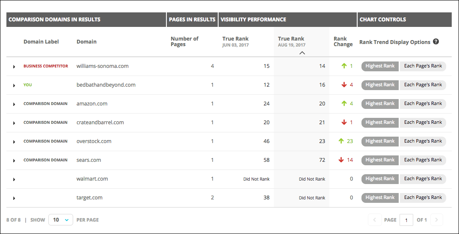This screenshot has height=234, width=459.
Task: Select Highest Rank for bedbathandbeyond.com
Action: [x=380, y=85]
